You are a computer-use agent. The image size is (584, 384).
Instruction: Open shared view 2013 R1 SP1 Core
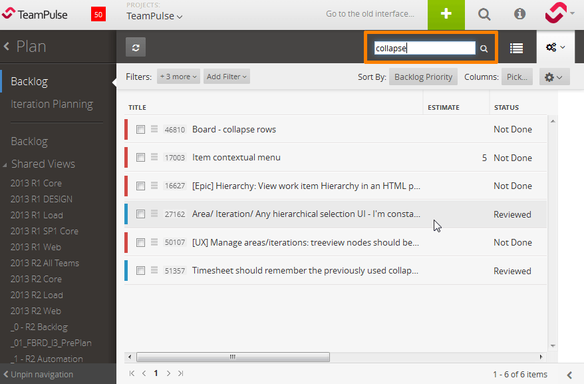[45, 231]
